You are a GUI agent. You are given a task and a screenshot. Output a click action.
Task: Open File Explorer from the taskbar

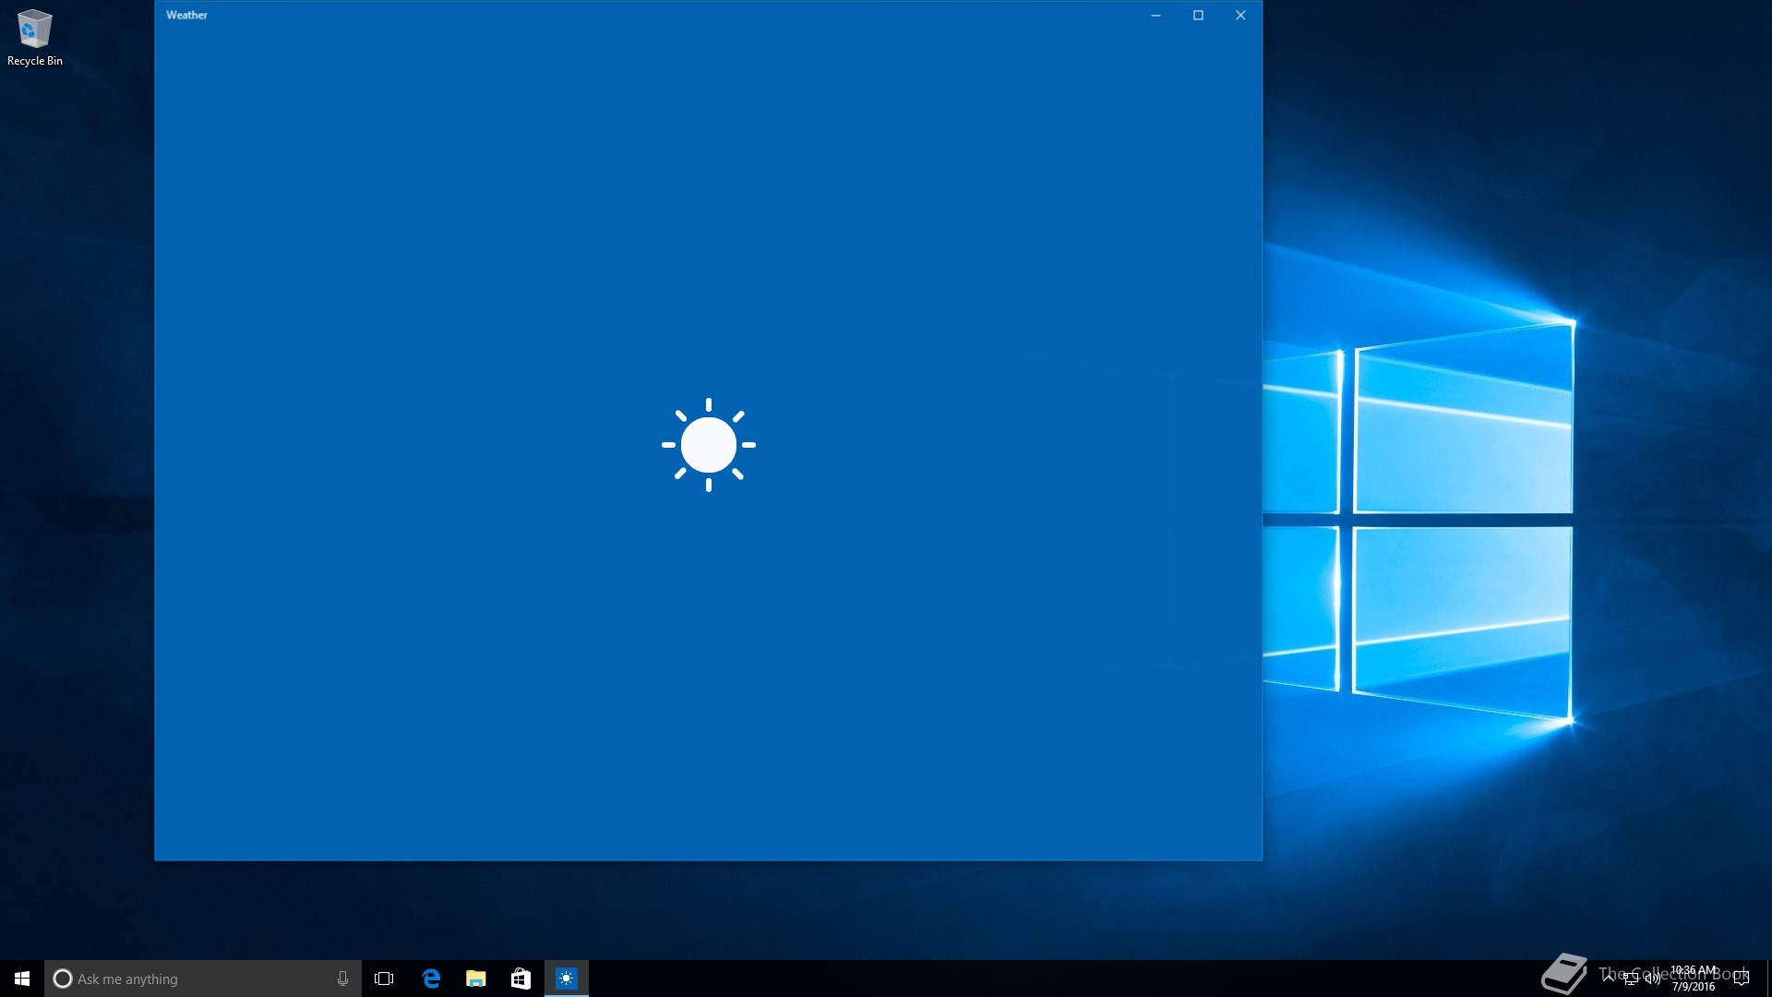[x=476, y=979]
